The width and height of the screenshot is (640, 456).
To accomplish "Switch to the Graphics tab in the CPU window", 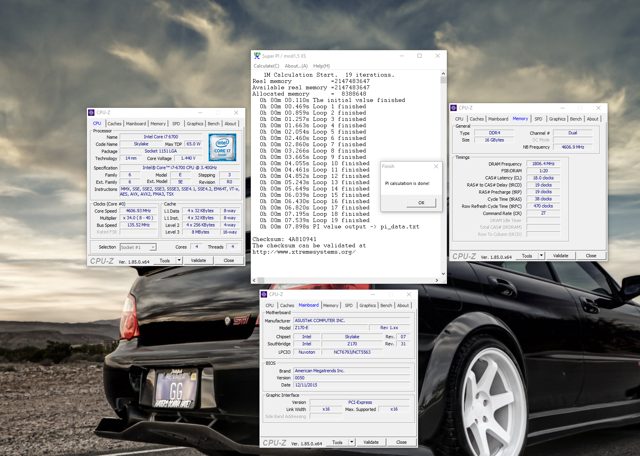I will coord(195,124).
